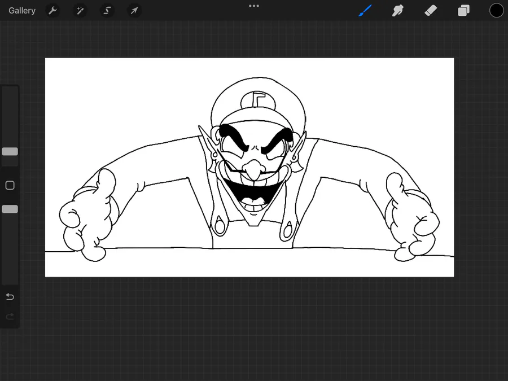508x381 pixels.
Task: Open the black color picker swatch
Action: pos(496,11)
